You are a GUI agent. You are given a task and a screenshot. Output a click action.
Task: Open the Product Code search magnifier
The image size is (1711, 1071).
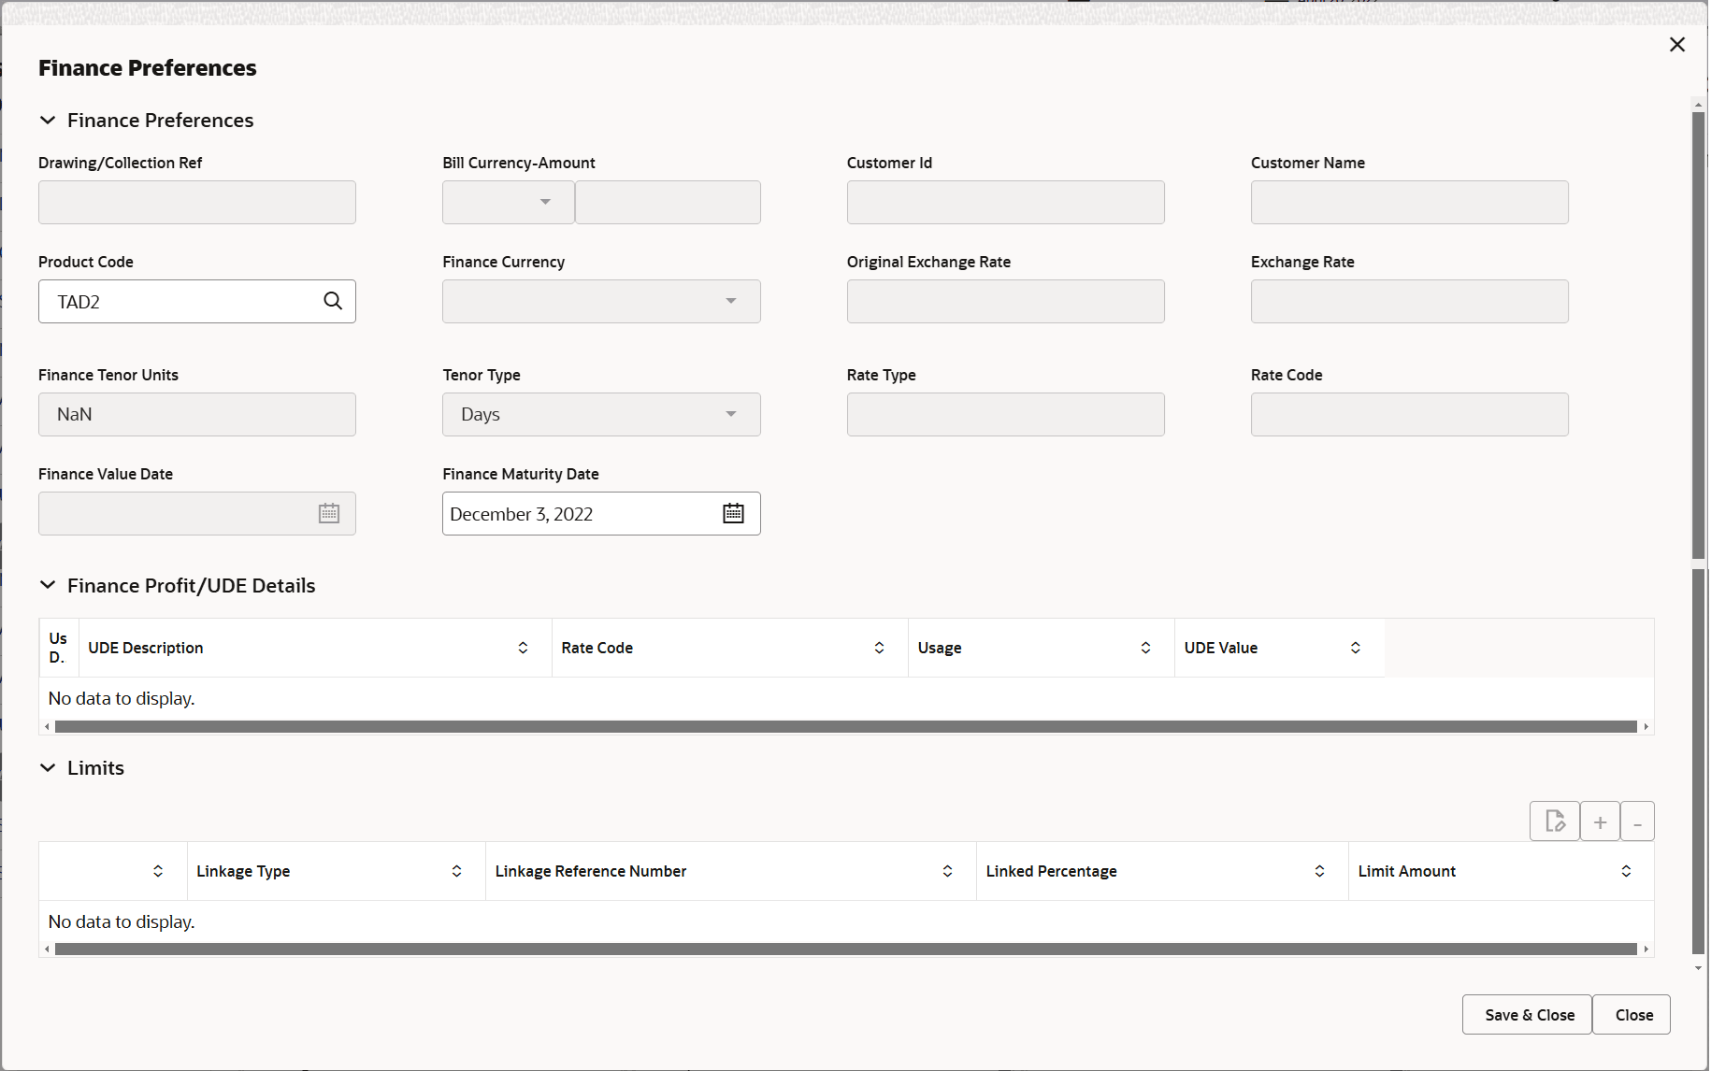333,301
